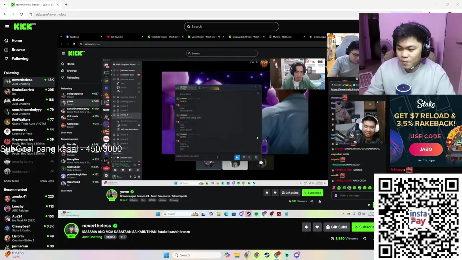Select Facebook tab in the embedded stream browser

pyautogui.click(x=83, y=37)
